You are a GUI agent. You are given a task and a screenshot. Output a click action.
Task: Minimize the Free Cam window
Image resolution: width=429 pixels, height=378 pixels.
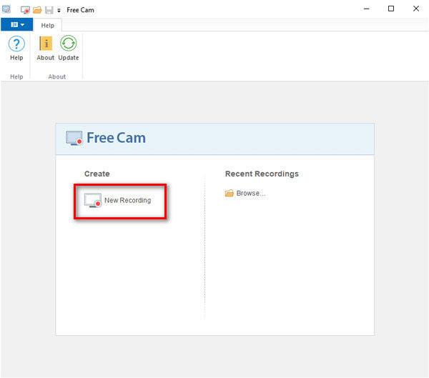coord(367,9)
